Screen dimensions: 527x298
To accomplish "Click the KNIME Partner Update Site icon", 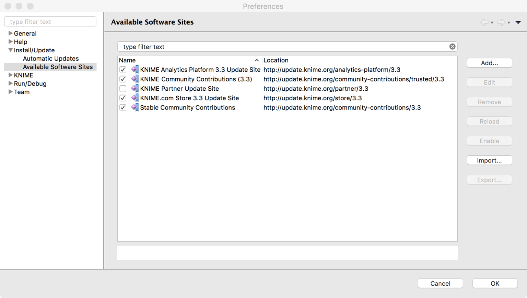I will tap(135, 89).
